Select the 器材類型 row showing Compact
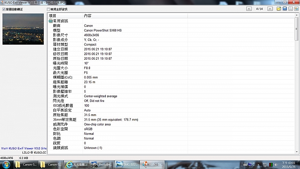This screenshot has height=169, width=300. 171,45
